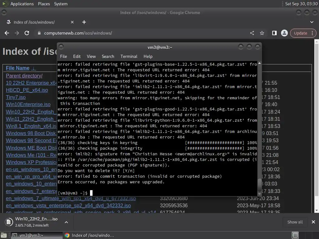
Task: Open a new Chrome tab
Action: point(84,22)
